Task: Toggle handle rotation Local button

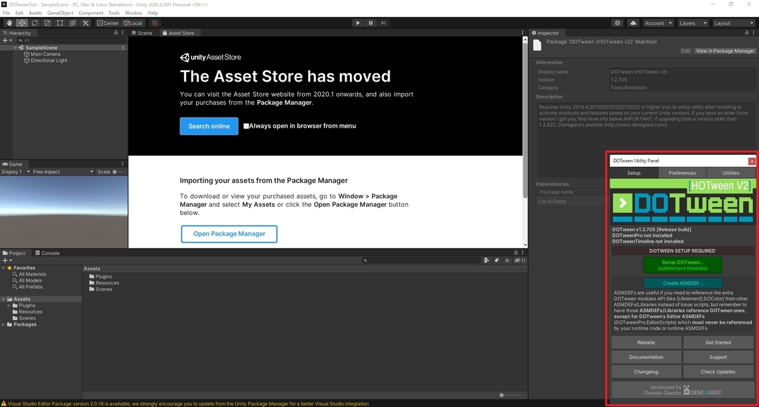Action: (133, 23)
